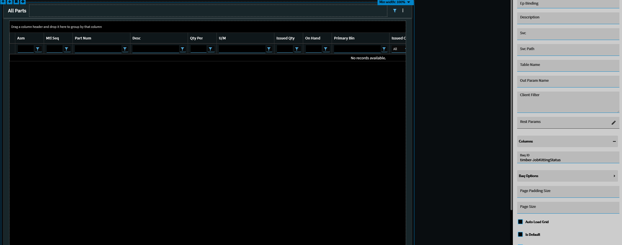Click the On Hand filter text box
The width and height of the screenshot is (622, 245).
(x=314, y=49)
